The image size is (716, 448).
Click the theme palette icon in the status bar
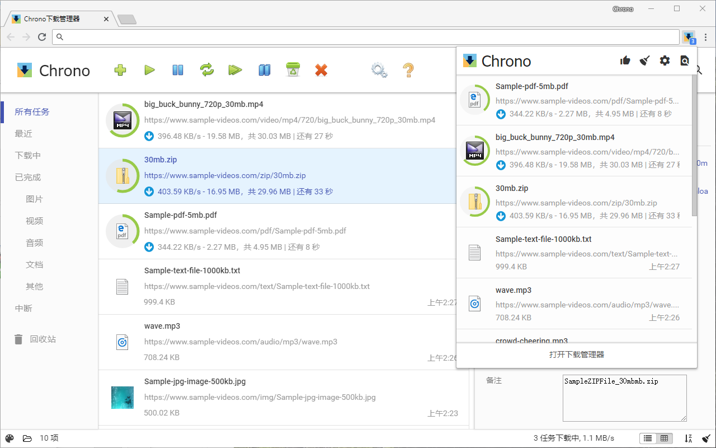click(9, 438)
